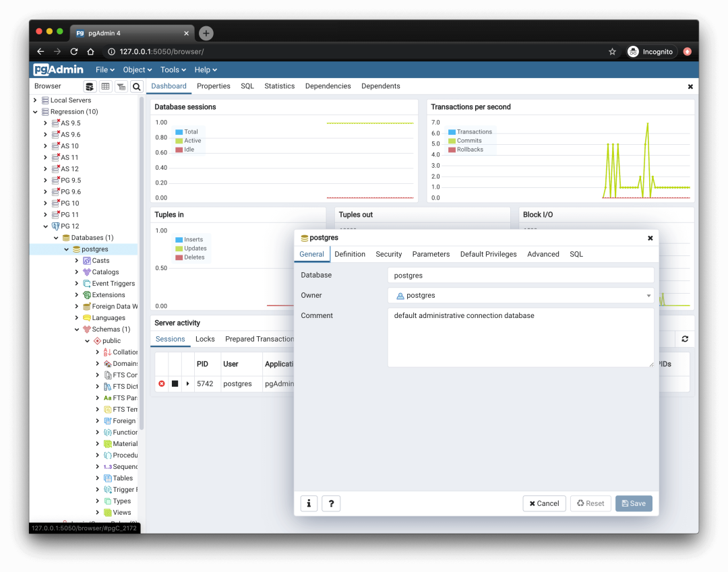Click the Tables node icon
Screen dimensions: 728x572
(x=108, y=478)
